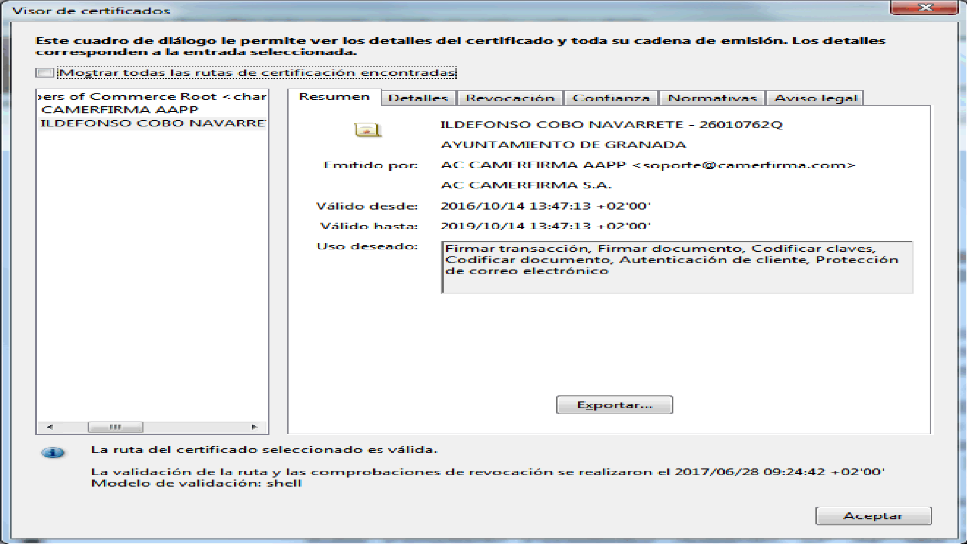This screenshot has height=544, width=967.
Task: Open the Detalles tab
Action: (x=418, y=98)
